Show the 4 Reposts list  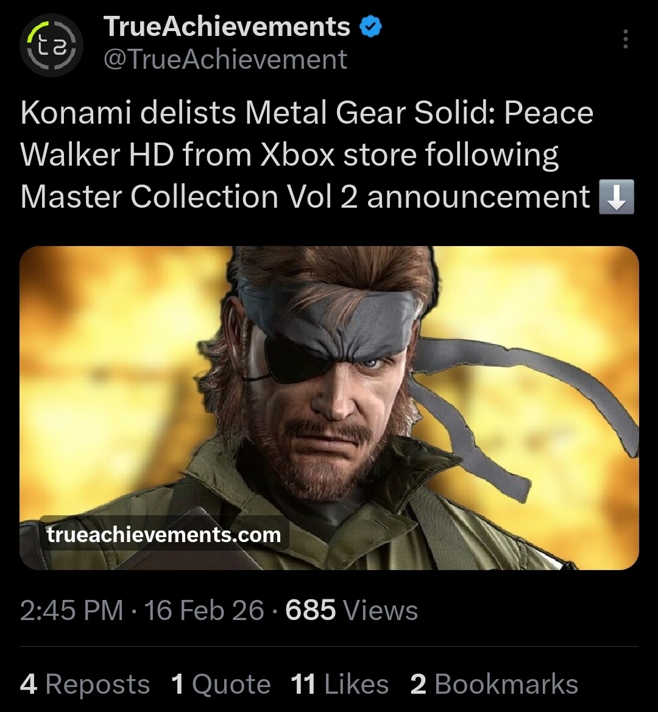pos(85,684)
